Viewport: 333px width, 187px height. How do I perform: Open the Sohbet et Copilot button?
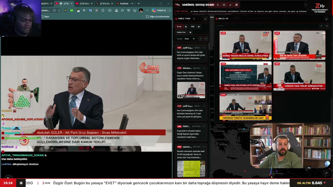pyautogui.click(x=159, y=10)
